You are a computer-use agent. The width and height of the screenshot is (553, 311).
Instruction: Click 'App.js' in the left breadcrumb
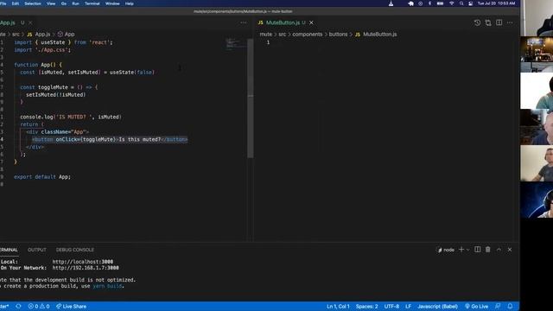42,35
